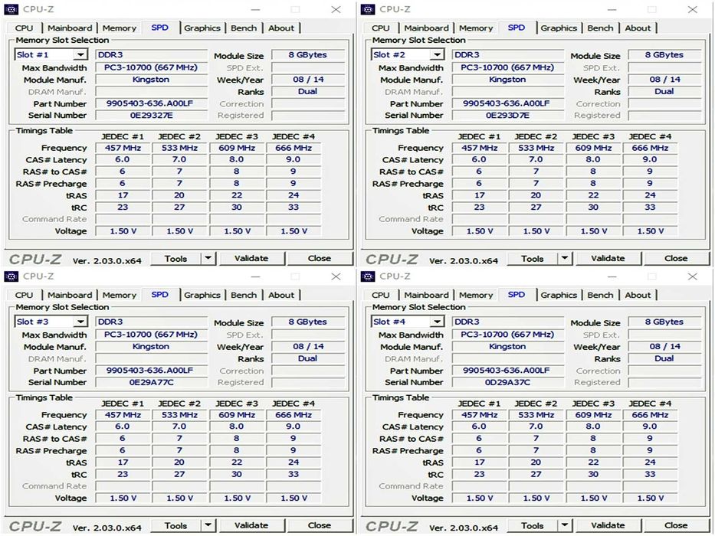Click Tools button in Slot #3 window
The image size is (715, 536).
click(x=176, y=525)
